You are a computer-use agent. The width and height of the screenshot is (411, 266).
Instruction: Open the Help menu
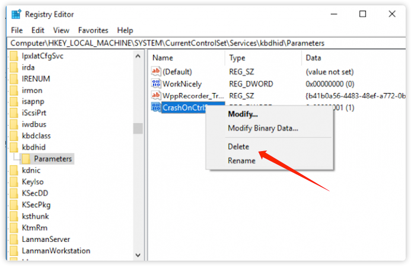(125, 30)
